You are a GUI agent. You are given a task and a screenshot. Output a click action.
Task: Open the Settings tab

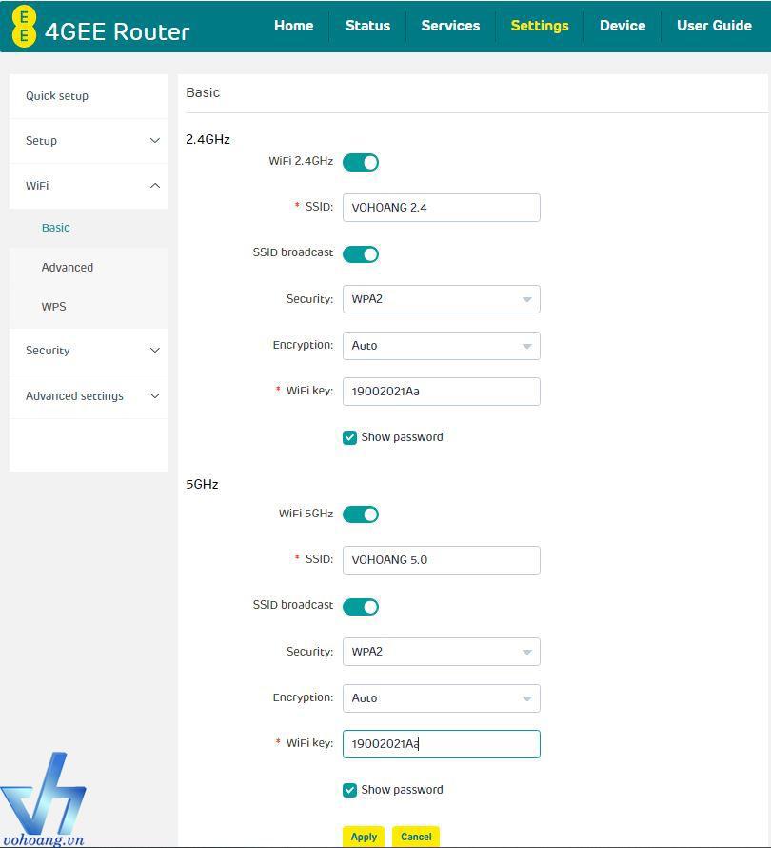point(539,26)
